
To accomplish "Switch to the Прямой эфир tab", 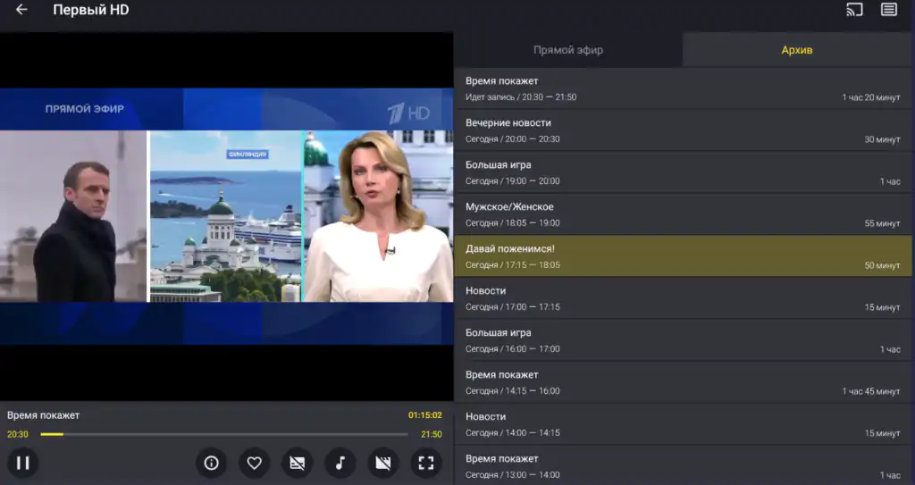I will pyautogui.click(x=567, y=50).
